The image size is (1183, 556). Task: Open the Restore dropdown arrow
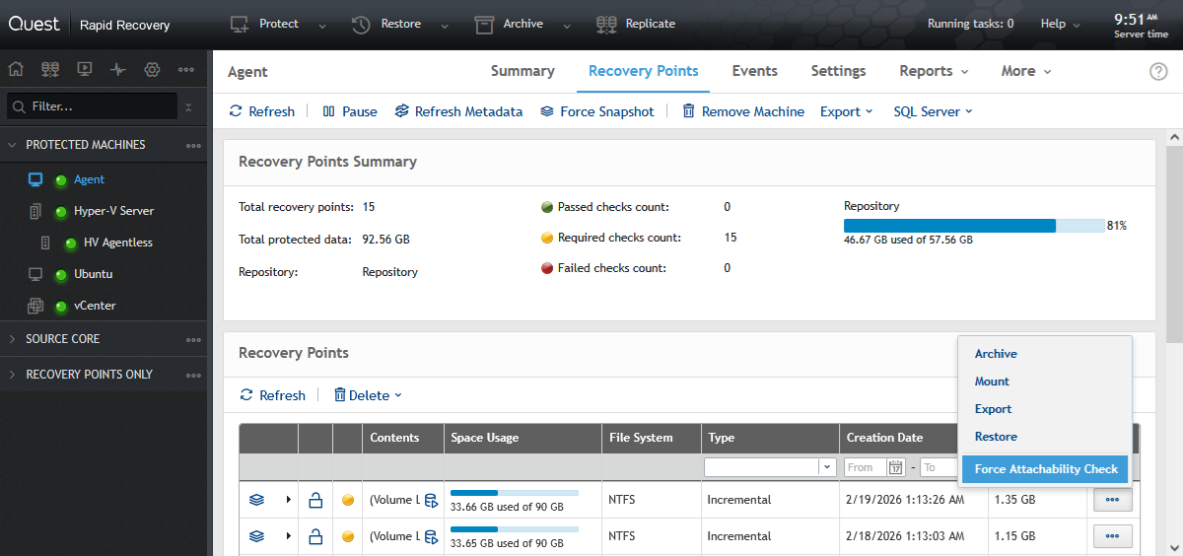click(x=445, y=27)
